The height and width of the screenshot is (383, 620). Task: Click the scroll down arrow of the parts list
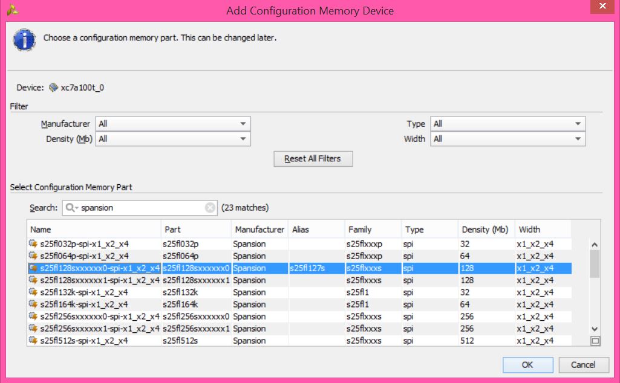(595, 329)
